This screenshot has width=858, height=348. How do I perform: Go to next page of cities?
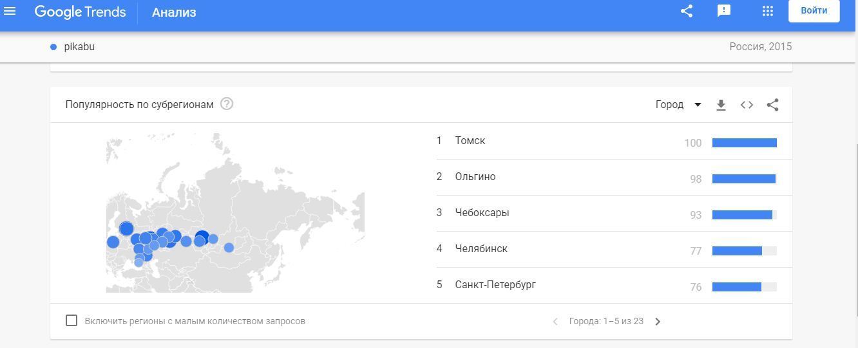click(x=658, y=322)
